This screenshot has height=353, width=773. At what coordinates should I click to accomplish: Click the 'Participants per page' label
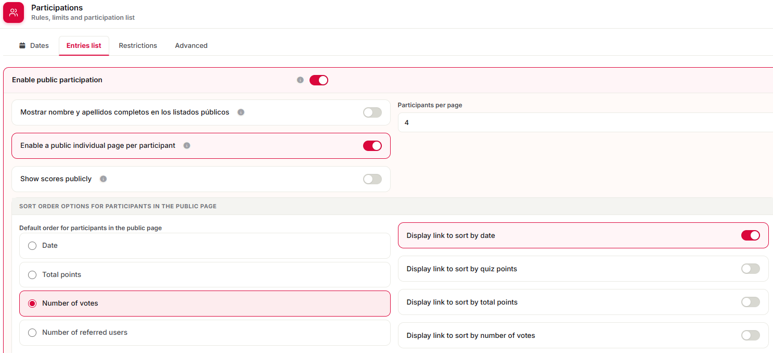(430, 105)
